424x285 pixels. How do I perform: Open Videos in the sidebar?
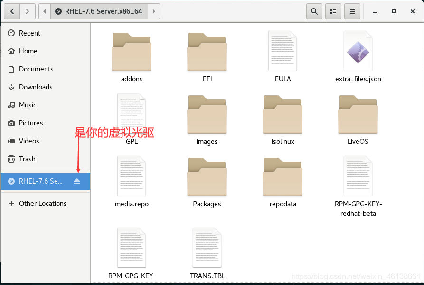pyautogui.click(x=46, y=141)
